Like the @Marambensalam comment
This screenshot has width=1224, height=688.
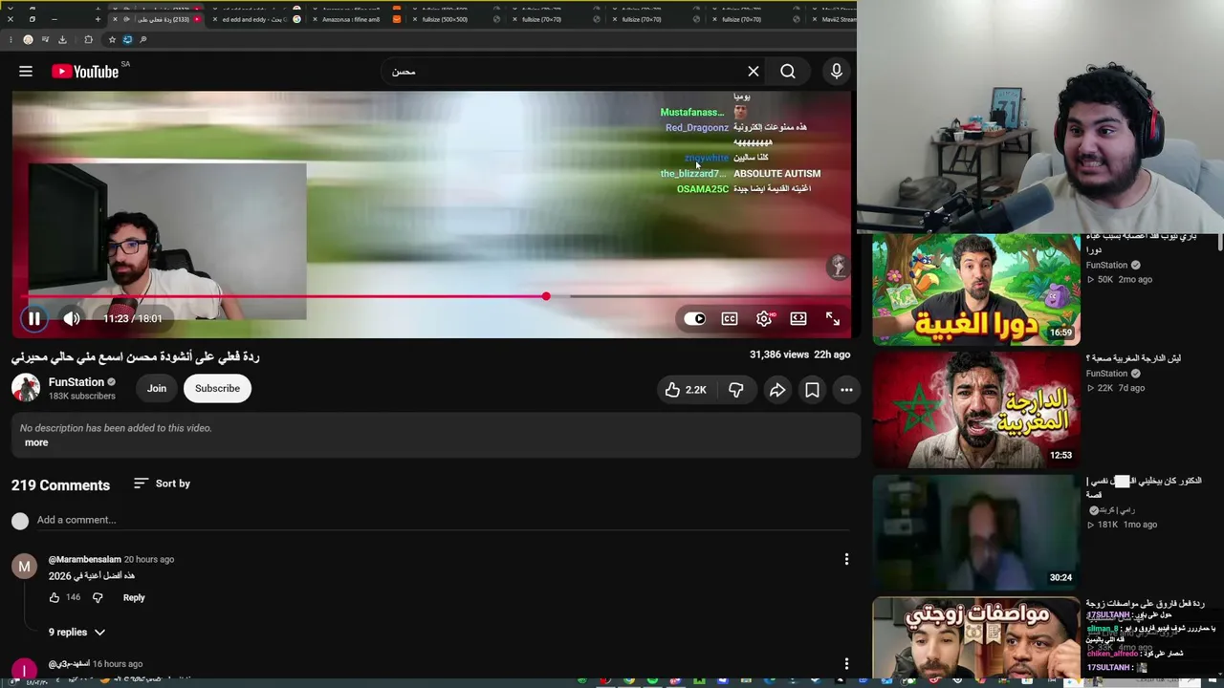tap(55, 597)
